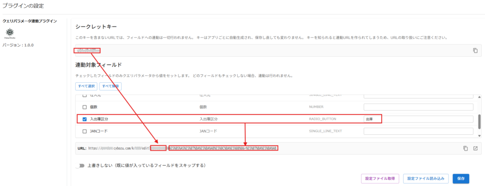
Task: Click the RADIO_BUTTON type text
Action: pos(322,119)
